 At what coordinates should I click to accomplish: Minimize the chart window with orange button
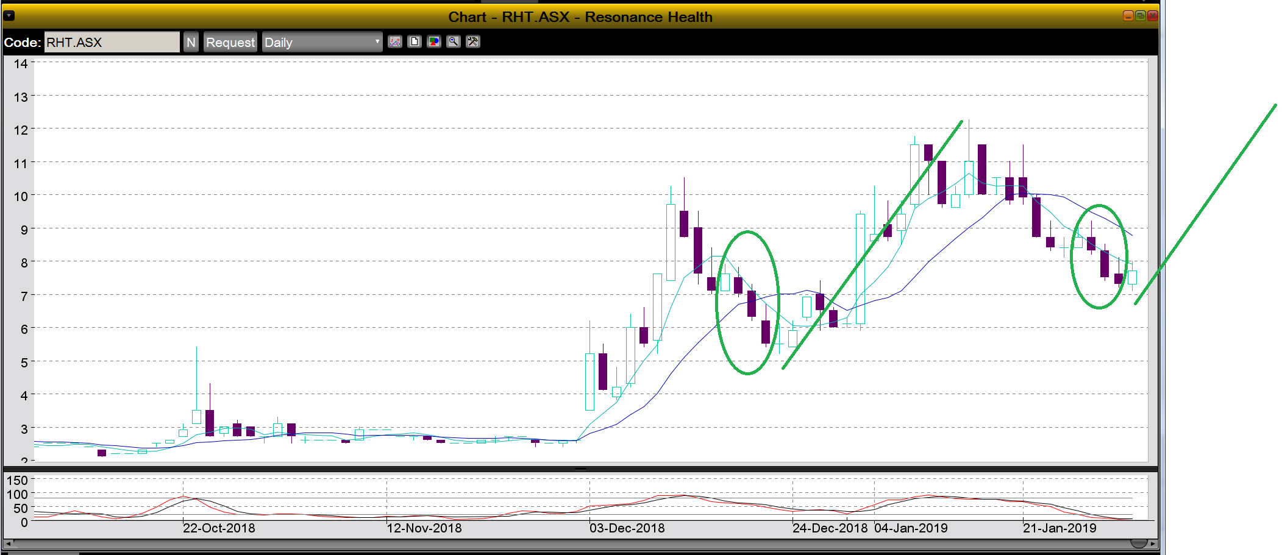pos(1128,16)
